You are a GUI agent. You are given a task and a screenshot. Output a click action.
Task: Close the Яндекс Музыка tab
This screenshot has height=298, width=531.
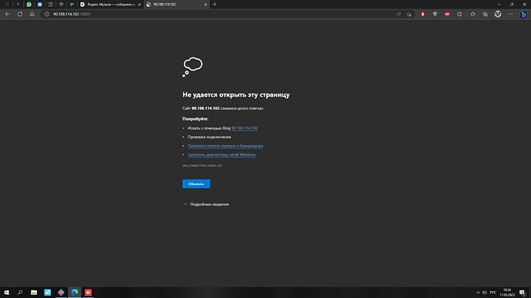pos(139,5)
